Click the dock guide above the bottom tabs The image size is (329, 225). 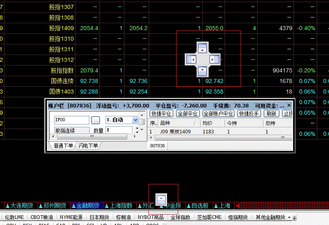[x=162, y=199]
